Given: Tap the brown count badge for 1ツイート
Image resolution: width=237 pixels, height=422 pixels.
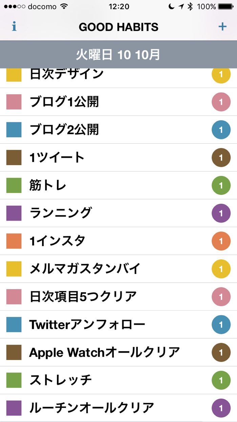Looking at the screenshot, I should pyautogui.click(x=221, y=158).
